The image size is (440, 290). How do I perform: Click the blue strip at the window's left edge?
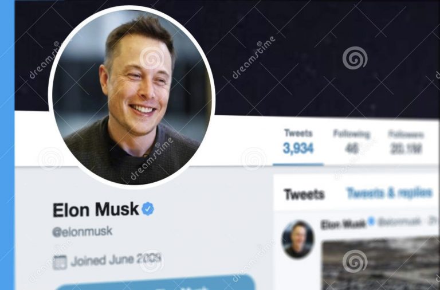7,145
